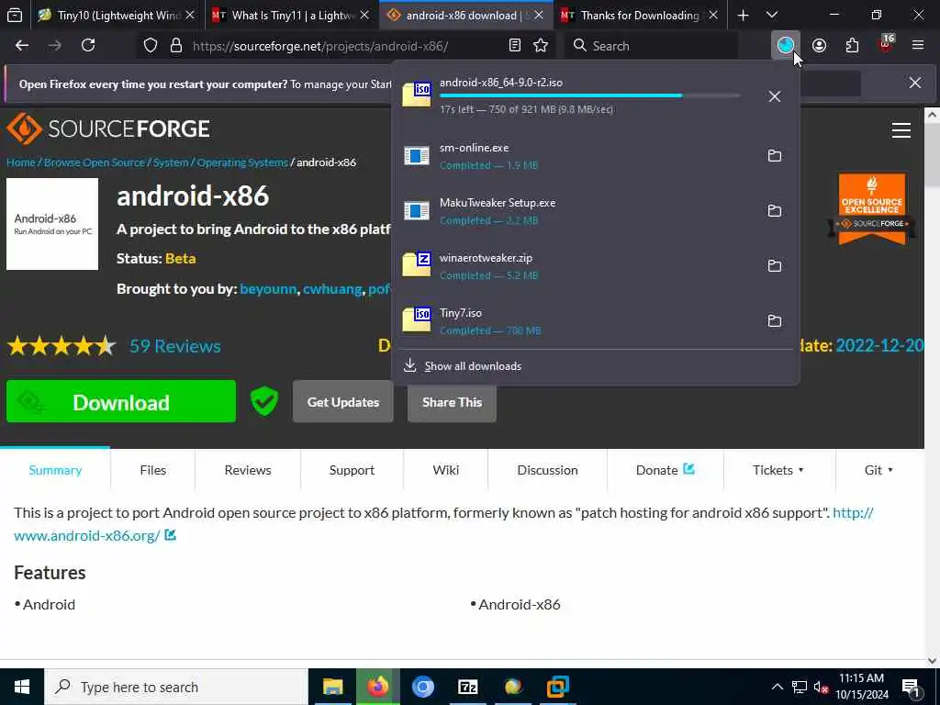Open the Wiki tab
The image size is (940, 705).
click(x=446, y=470)
